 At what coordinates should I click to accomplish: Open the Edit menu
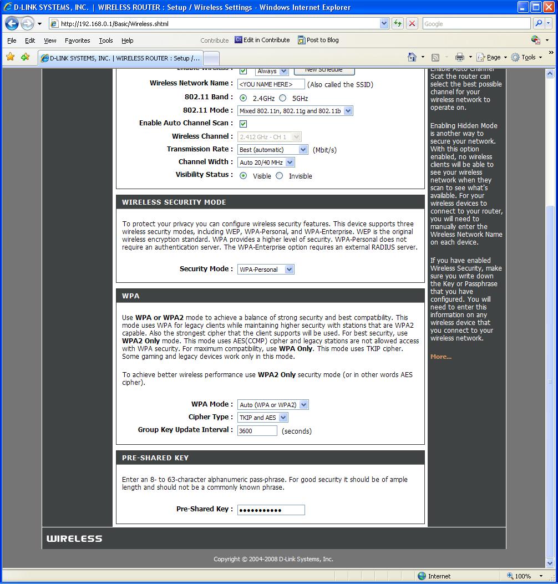click(x=30, y=40)
